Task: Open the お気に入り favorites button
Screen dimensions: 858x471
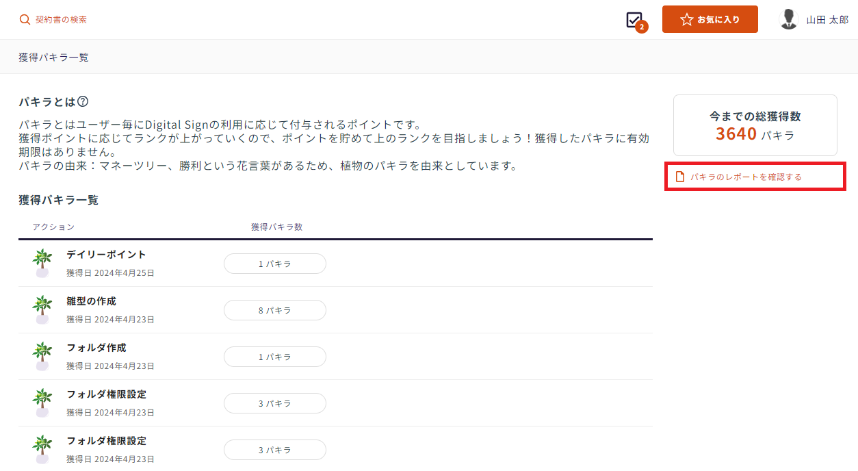Action: coord(710,19)
